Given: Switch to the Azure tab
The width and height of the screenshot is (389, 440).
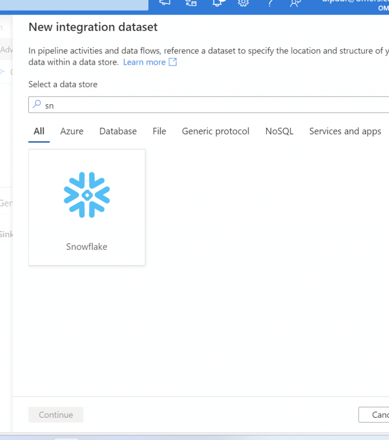Looking at the screenshot, I should [72, 131].
